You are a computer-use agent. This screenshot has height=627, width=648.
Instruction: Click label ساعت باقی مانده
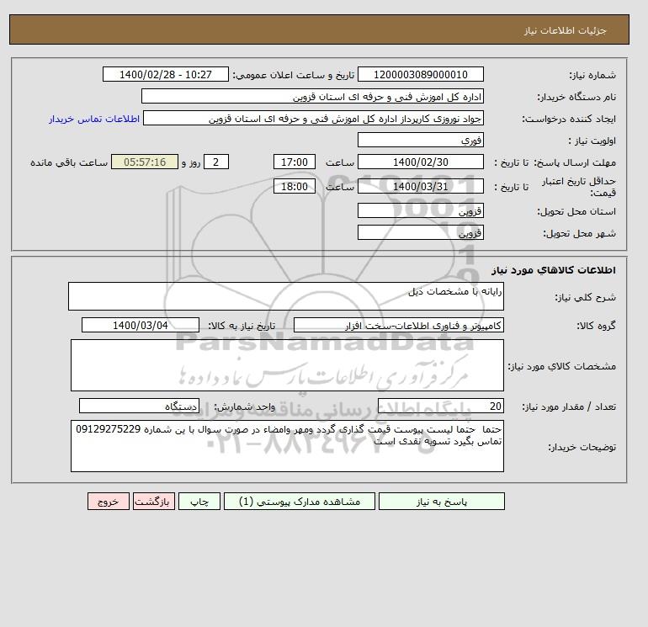[69, 162]
